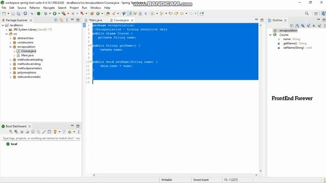Open the Refactor menu
The image size is (326, 183).
35,8
